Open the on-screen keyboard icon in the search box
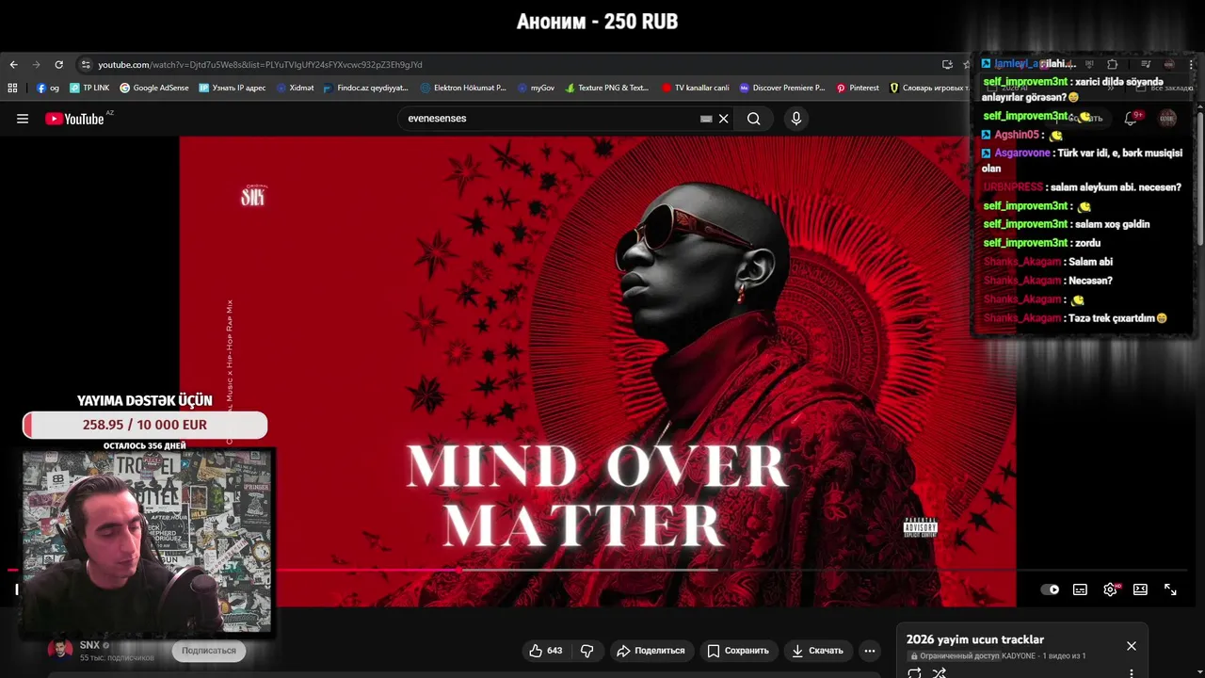1205x678 pixels. pos(706,119)
